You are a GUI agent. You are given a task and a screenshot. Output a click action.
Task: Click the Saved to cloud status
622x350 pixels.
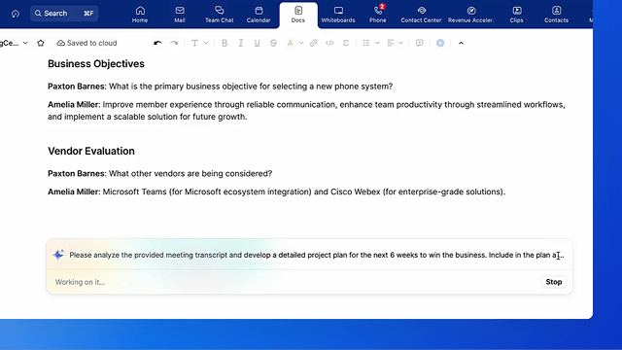point(86,43)
